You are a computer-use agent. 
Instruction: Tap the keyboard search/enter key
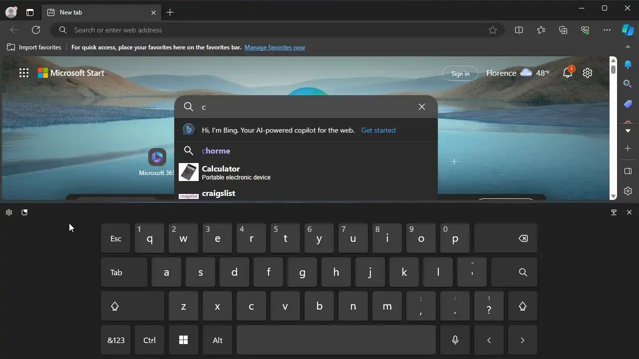514,272
